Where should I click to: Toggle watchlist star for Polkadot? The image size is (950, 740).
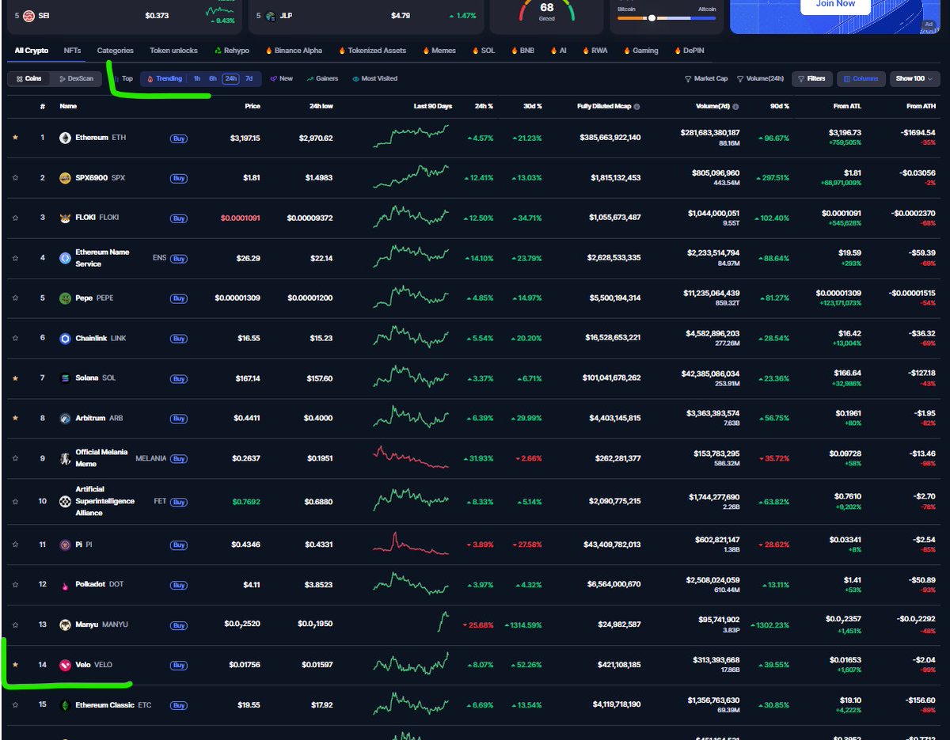pyautogui.click(x=15, y=585)
